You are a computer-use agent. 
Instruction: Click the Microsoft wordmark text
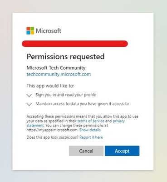[49, 31]
